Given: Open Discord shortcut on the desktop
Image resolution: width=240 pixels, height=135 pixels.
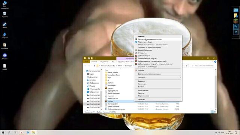Looking at the screenshot, I should [x=4, y=57].
